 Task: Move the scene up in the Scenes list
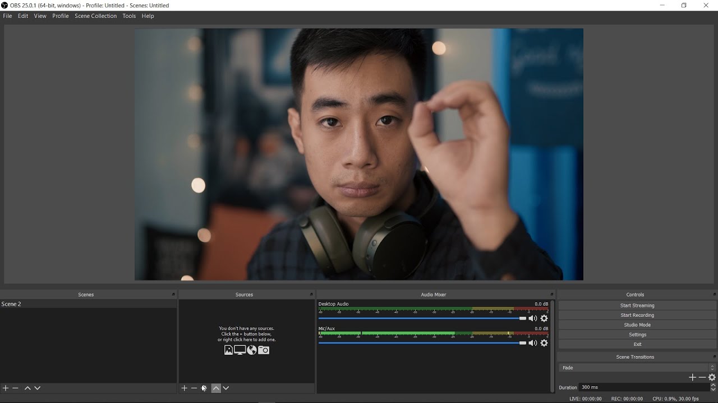click(27, 388)
